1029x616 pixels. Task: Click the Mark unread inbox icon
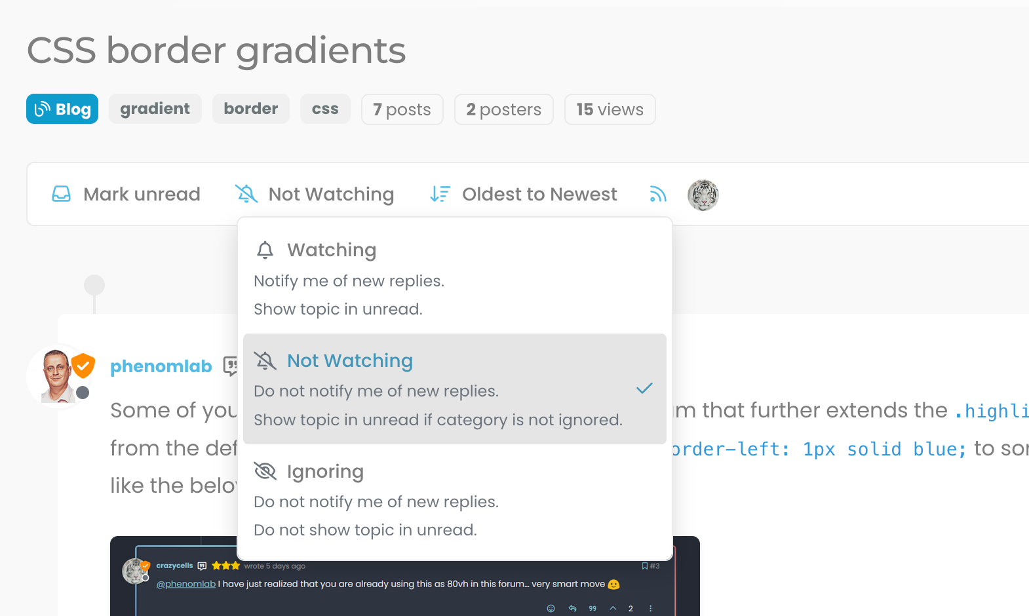60,194
